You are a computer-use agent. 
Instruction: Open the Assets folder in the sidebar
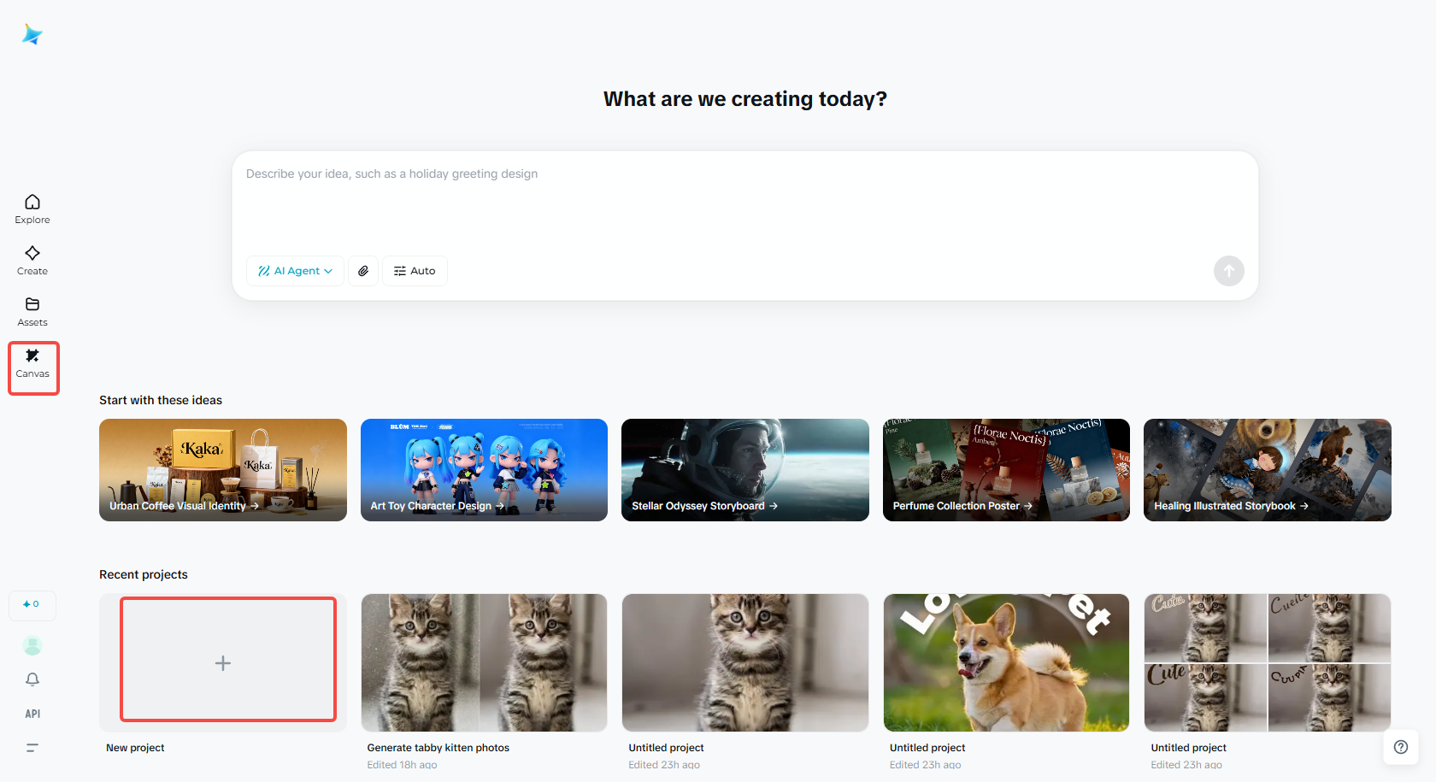(x=32, y=312)
